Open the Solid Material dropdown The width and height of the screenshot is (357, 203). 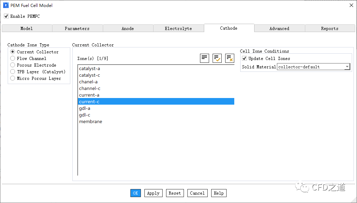pos(347,67)
